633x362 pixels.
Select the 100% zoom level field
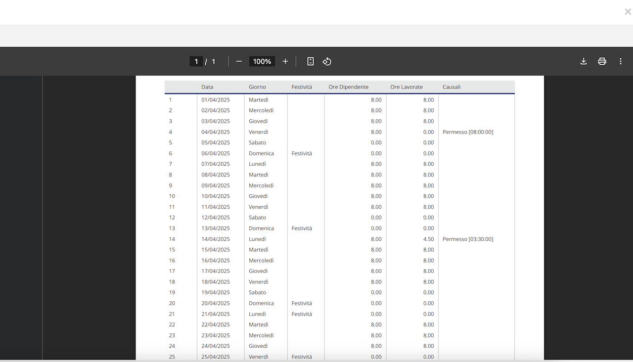[262, 61]
